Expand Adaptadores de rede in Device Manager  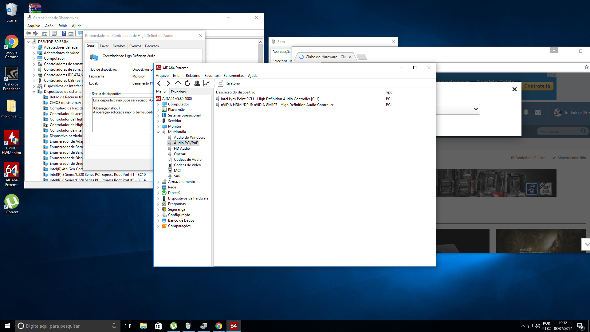pyautogui.click(x=34, y=48)
